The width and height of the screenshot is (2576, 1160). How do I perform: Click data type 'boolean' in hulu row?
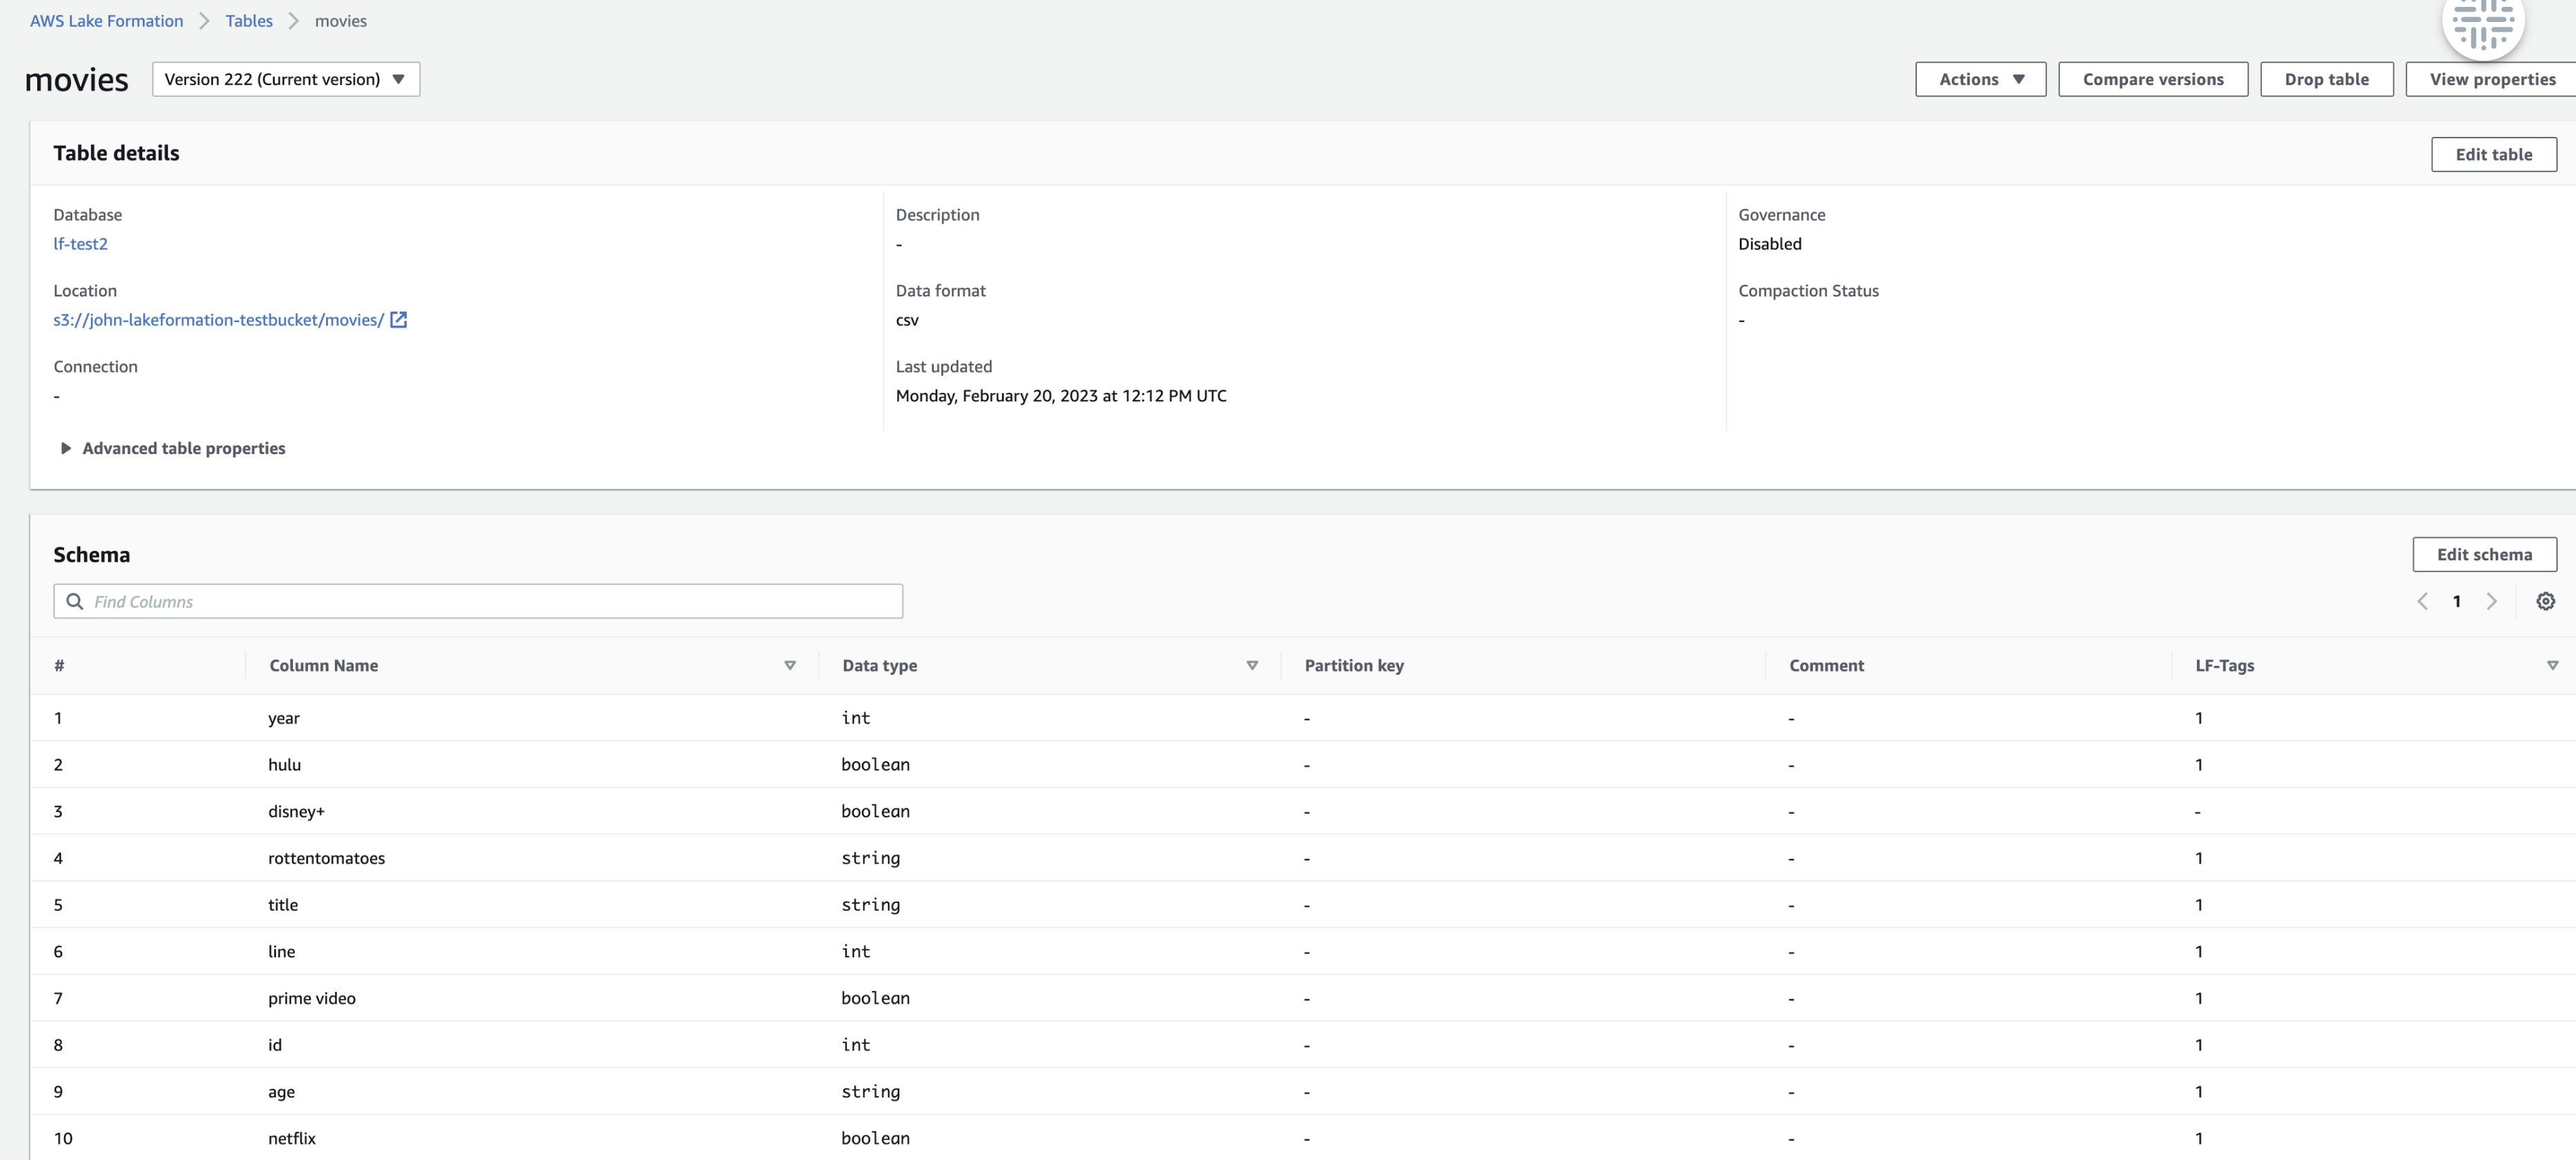pyautogui.click(x=875, y=765)
